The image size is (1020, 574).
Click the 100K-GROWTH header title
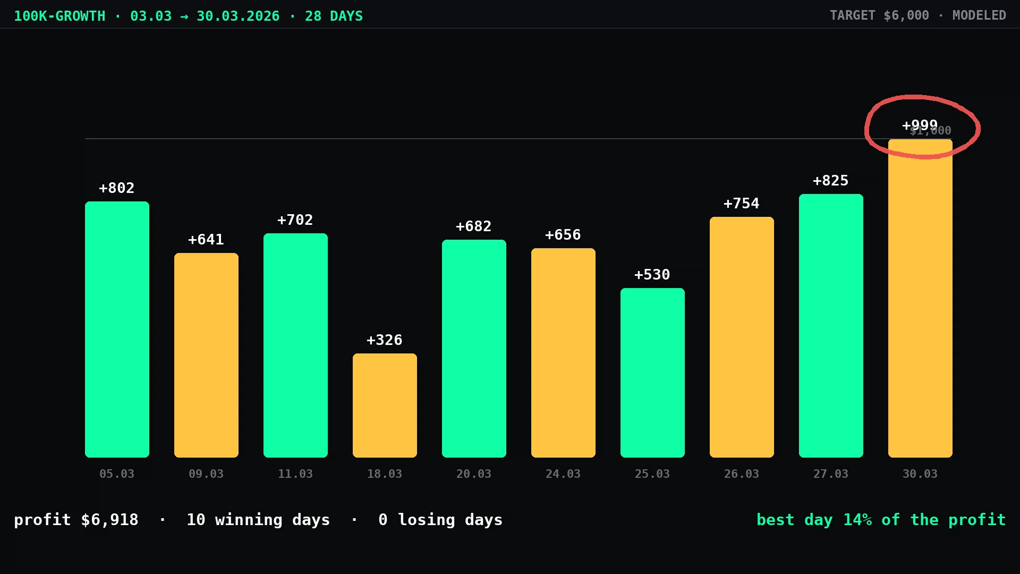59,16
